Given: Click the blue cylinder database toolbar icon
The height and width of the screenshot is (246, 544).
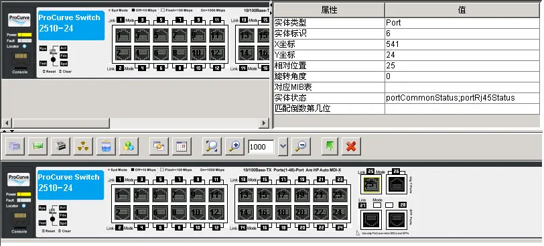Looking at the screenshot, I should [106, 146].
